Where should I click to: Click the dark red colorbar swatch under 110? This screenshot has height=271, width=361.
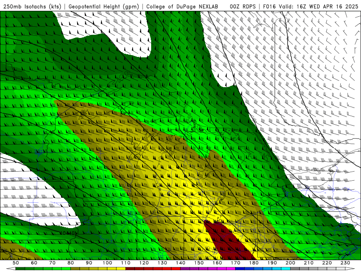point(130,269)
